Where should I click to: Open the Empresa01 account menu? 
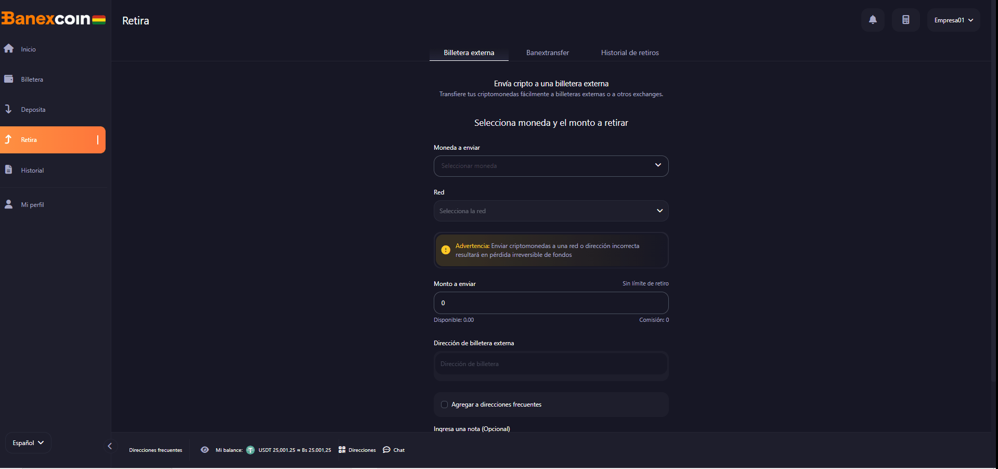coord(953,20)
